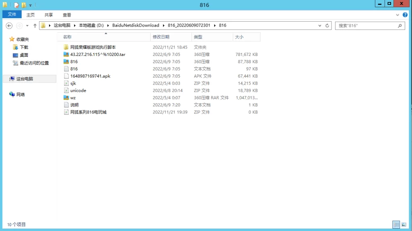Switch to large icons view

(403, 224)
